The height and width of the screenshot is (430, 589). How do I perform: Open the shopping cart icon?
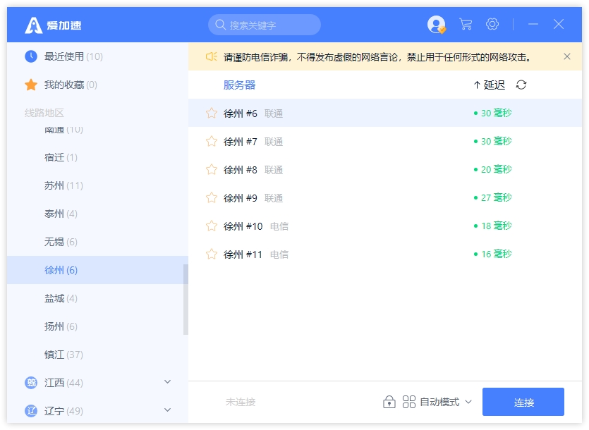click(466, 25)
